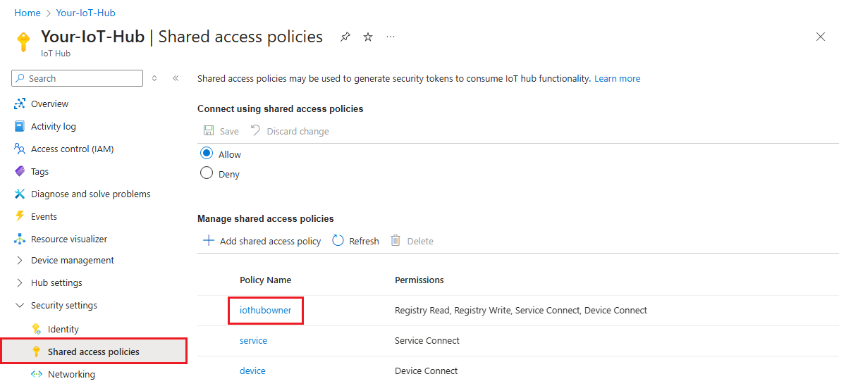Collapse the Security settings section
846x386 pixels.
pos(20,305)
